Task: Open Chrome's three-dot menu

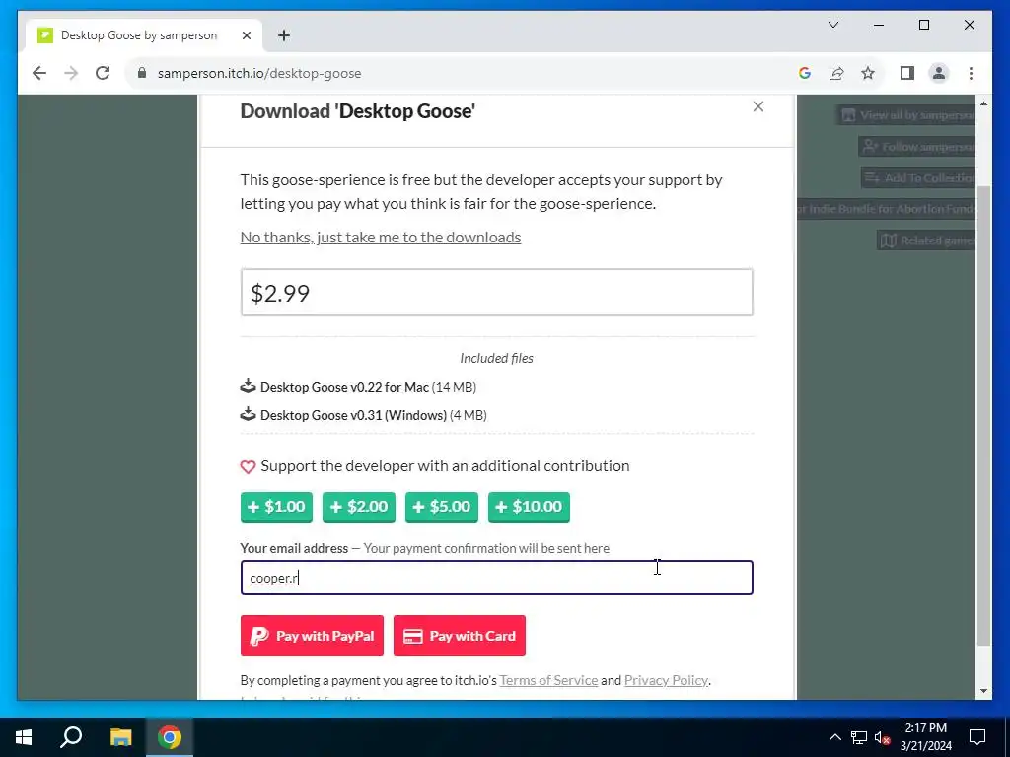Action: pyautogui.click(x=971, y=73)
